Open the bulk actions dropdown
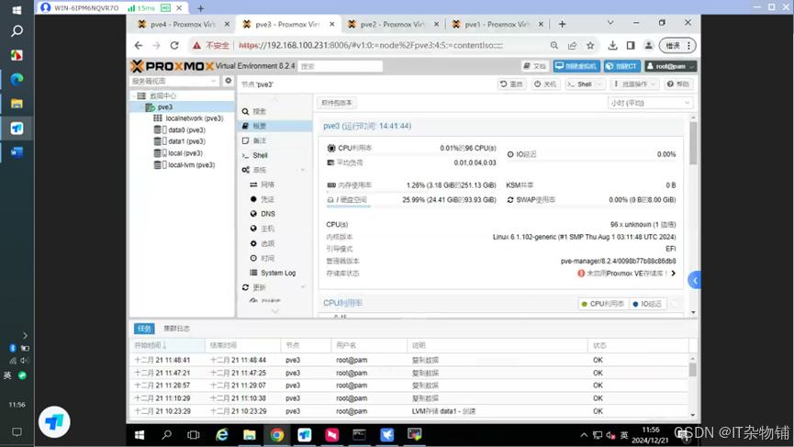 point(635,84)
